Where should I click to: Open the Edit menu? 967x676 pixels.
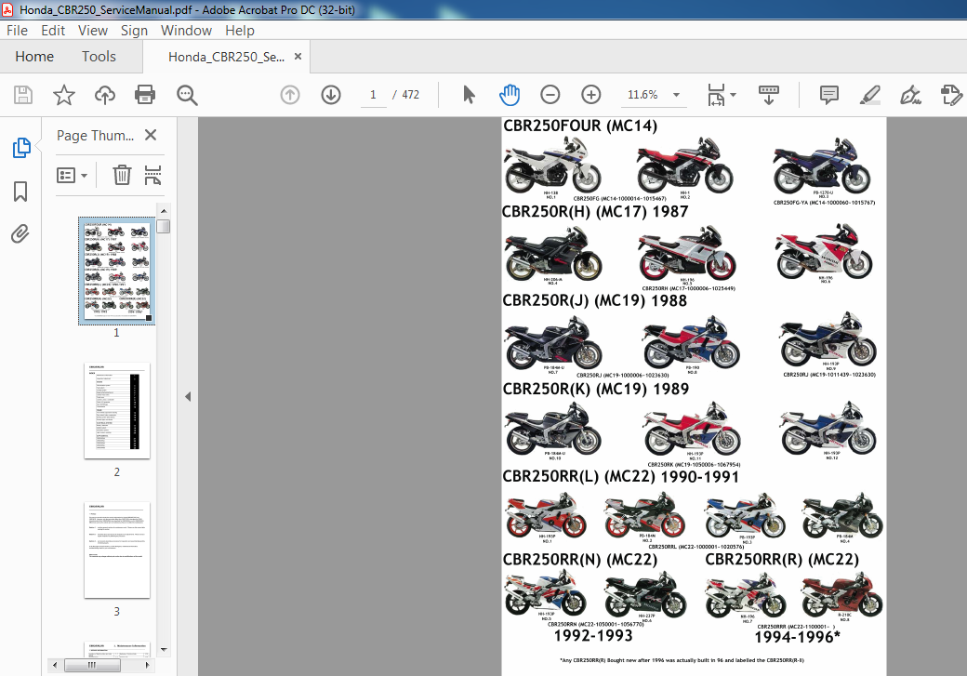(x=53, y=31)
